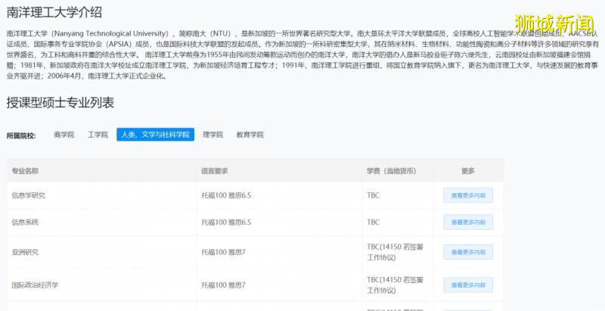This screenshot has height=311, width=605.
Task: Click 查看更多内容 for 信息系统
Action: pos(467,222)
